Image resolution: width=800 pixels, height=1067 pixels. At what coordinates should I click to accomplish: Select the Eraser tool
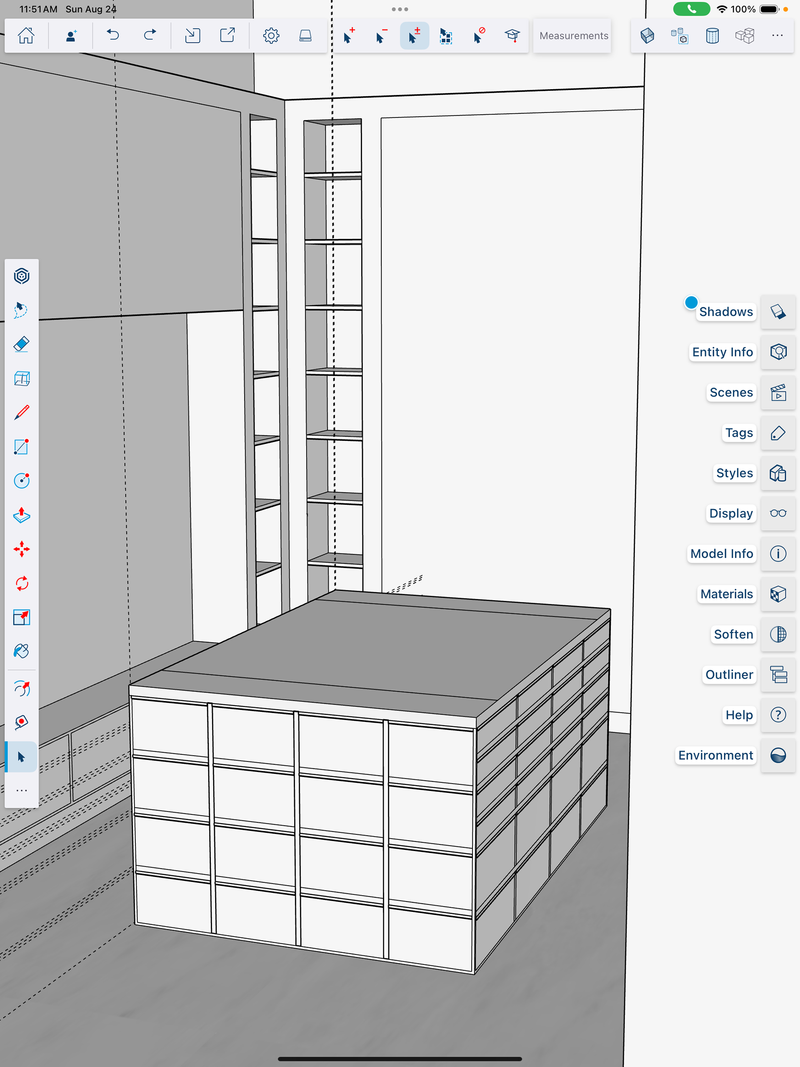pos(22,344)
